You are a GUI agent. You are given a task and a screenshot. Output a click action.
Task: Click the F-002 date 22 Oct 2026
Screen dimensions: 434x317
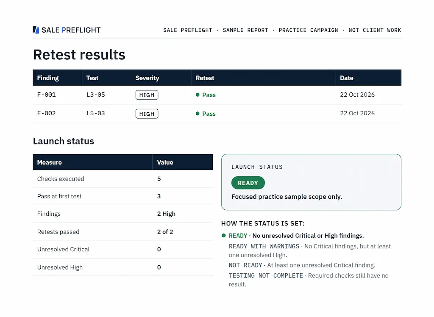point(357,113)
